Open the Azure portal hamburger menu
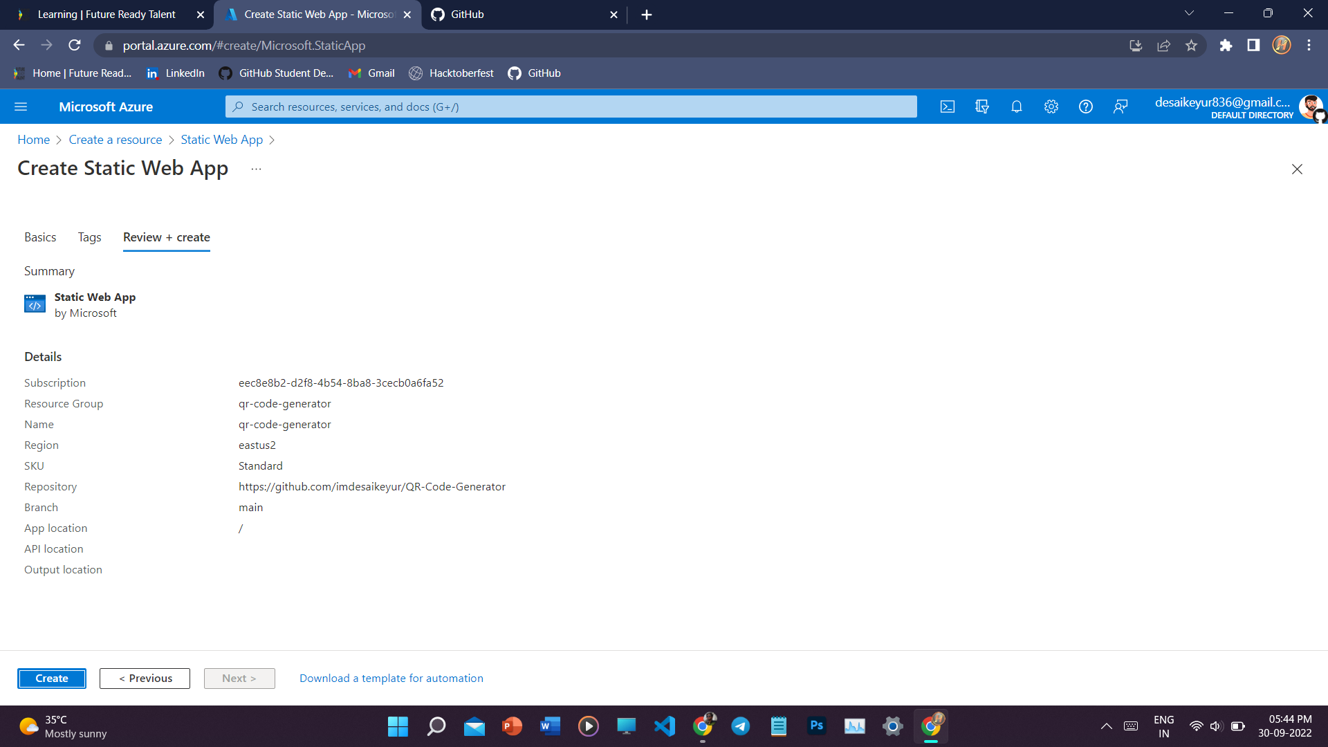Screen dimensions: 1328x747 pos(21,107)
